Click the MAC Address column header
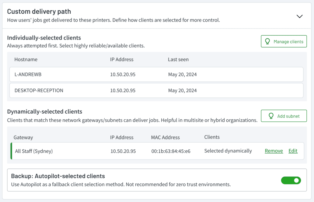Screen dimensions: 314x202 click(x=165, y=137)
